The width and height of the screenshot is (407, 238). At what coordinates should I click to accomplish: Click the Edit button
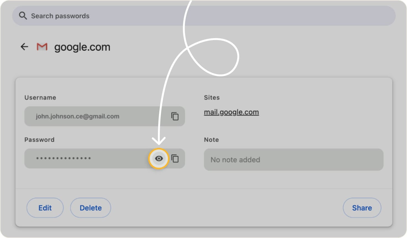tap(45, 208)
